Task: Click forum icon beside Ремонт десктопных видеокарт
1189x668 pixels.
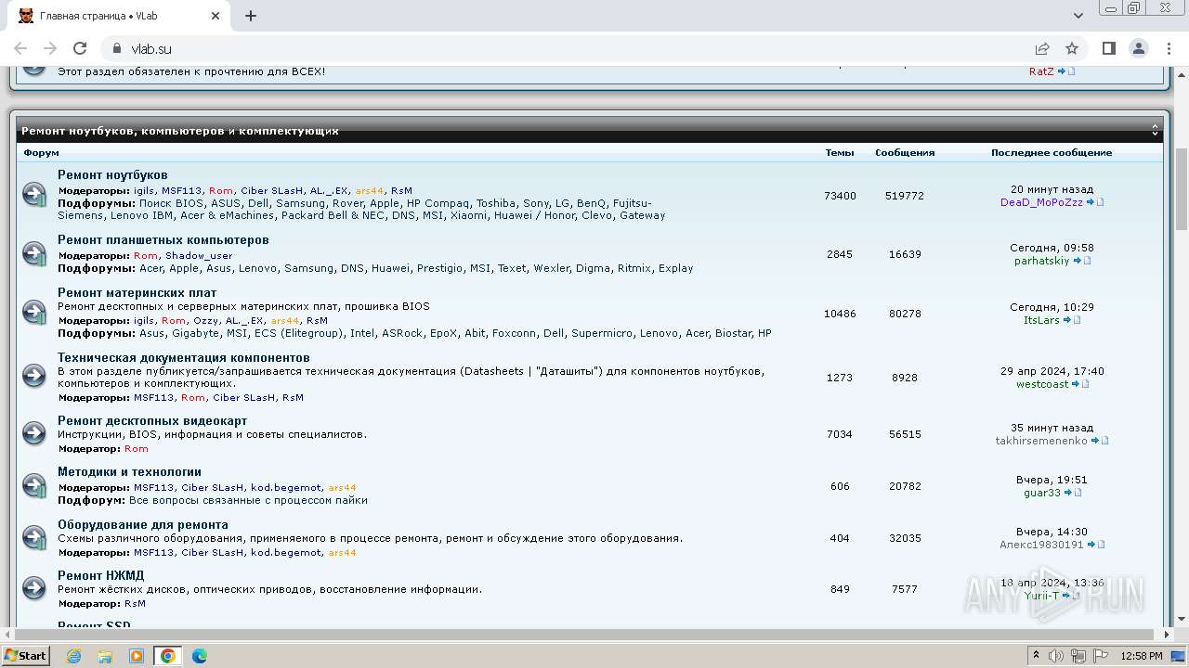Action: 34,433
